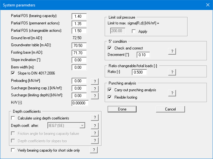Enable Calculate using depth coefficients
213x159 pixels.
coord(13,118)
